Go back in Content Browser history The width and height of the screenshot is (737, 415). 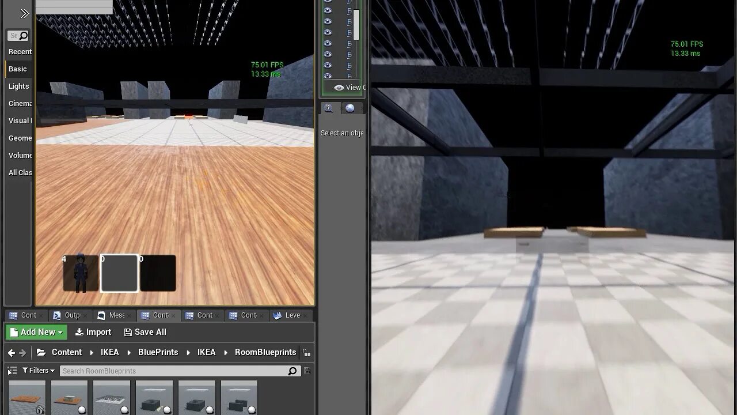(x=12, y=353)
